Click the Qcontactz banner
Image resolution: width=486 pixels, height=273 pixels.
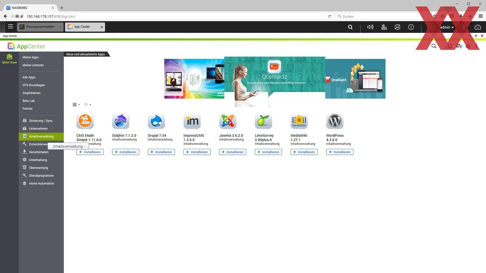[275, 81]
